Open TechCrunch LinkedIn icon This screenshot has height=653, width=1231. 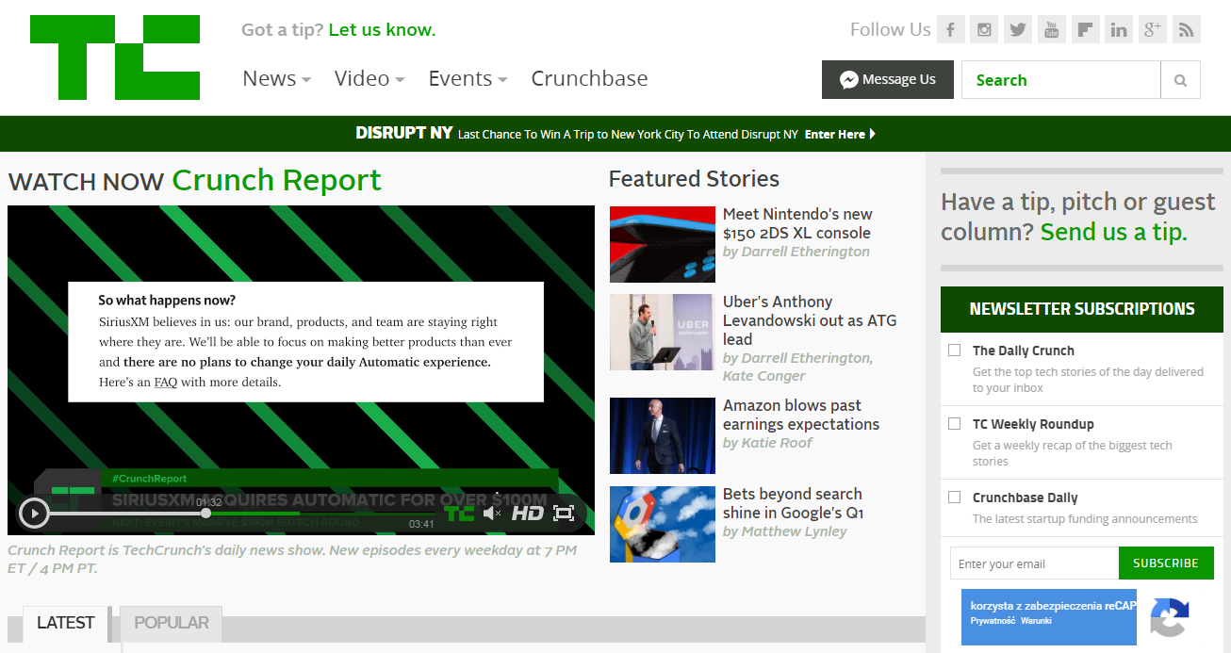(1119, 29)
